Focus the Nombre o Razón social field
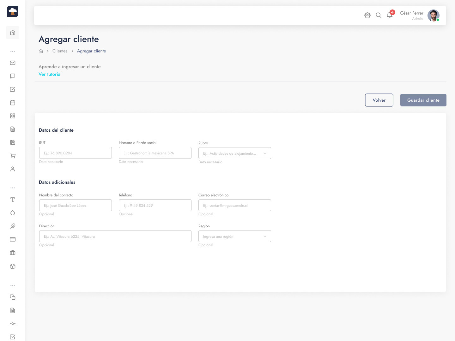Image resolution: width=455 pixels, height=341 pixels. click(155, 153)
